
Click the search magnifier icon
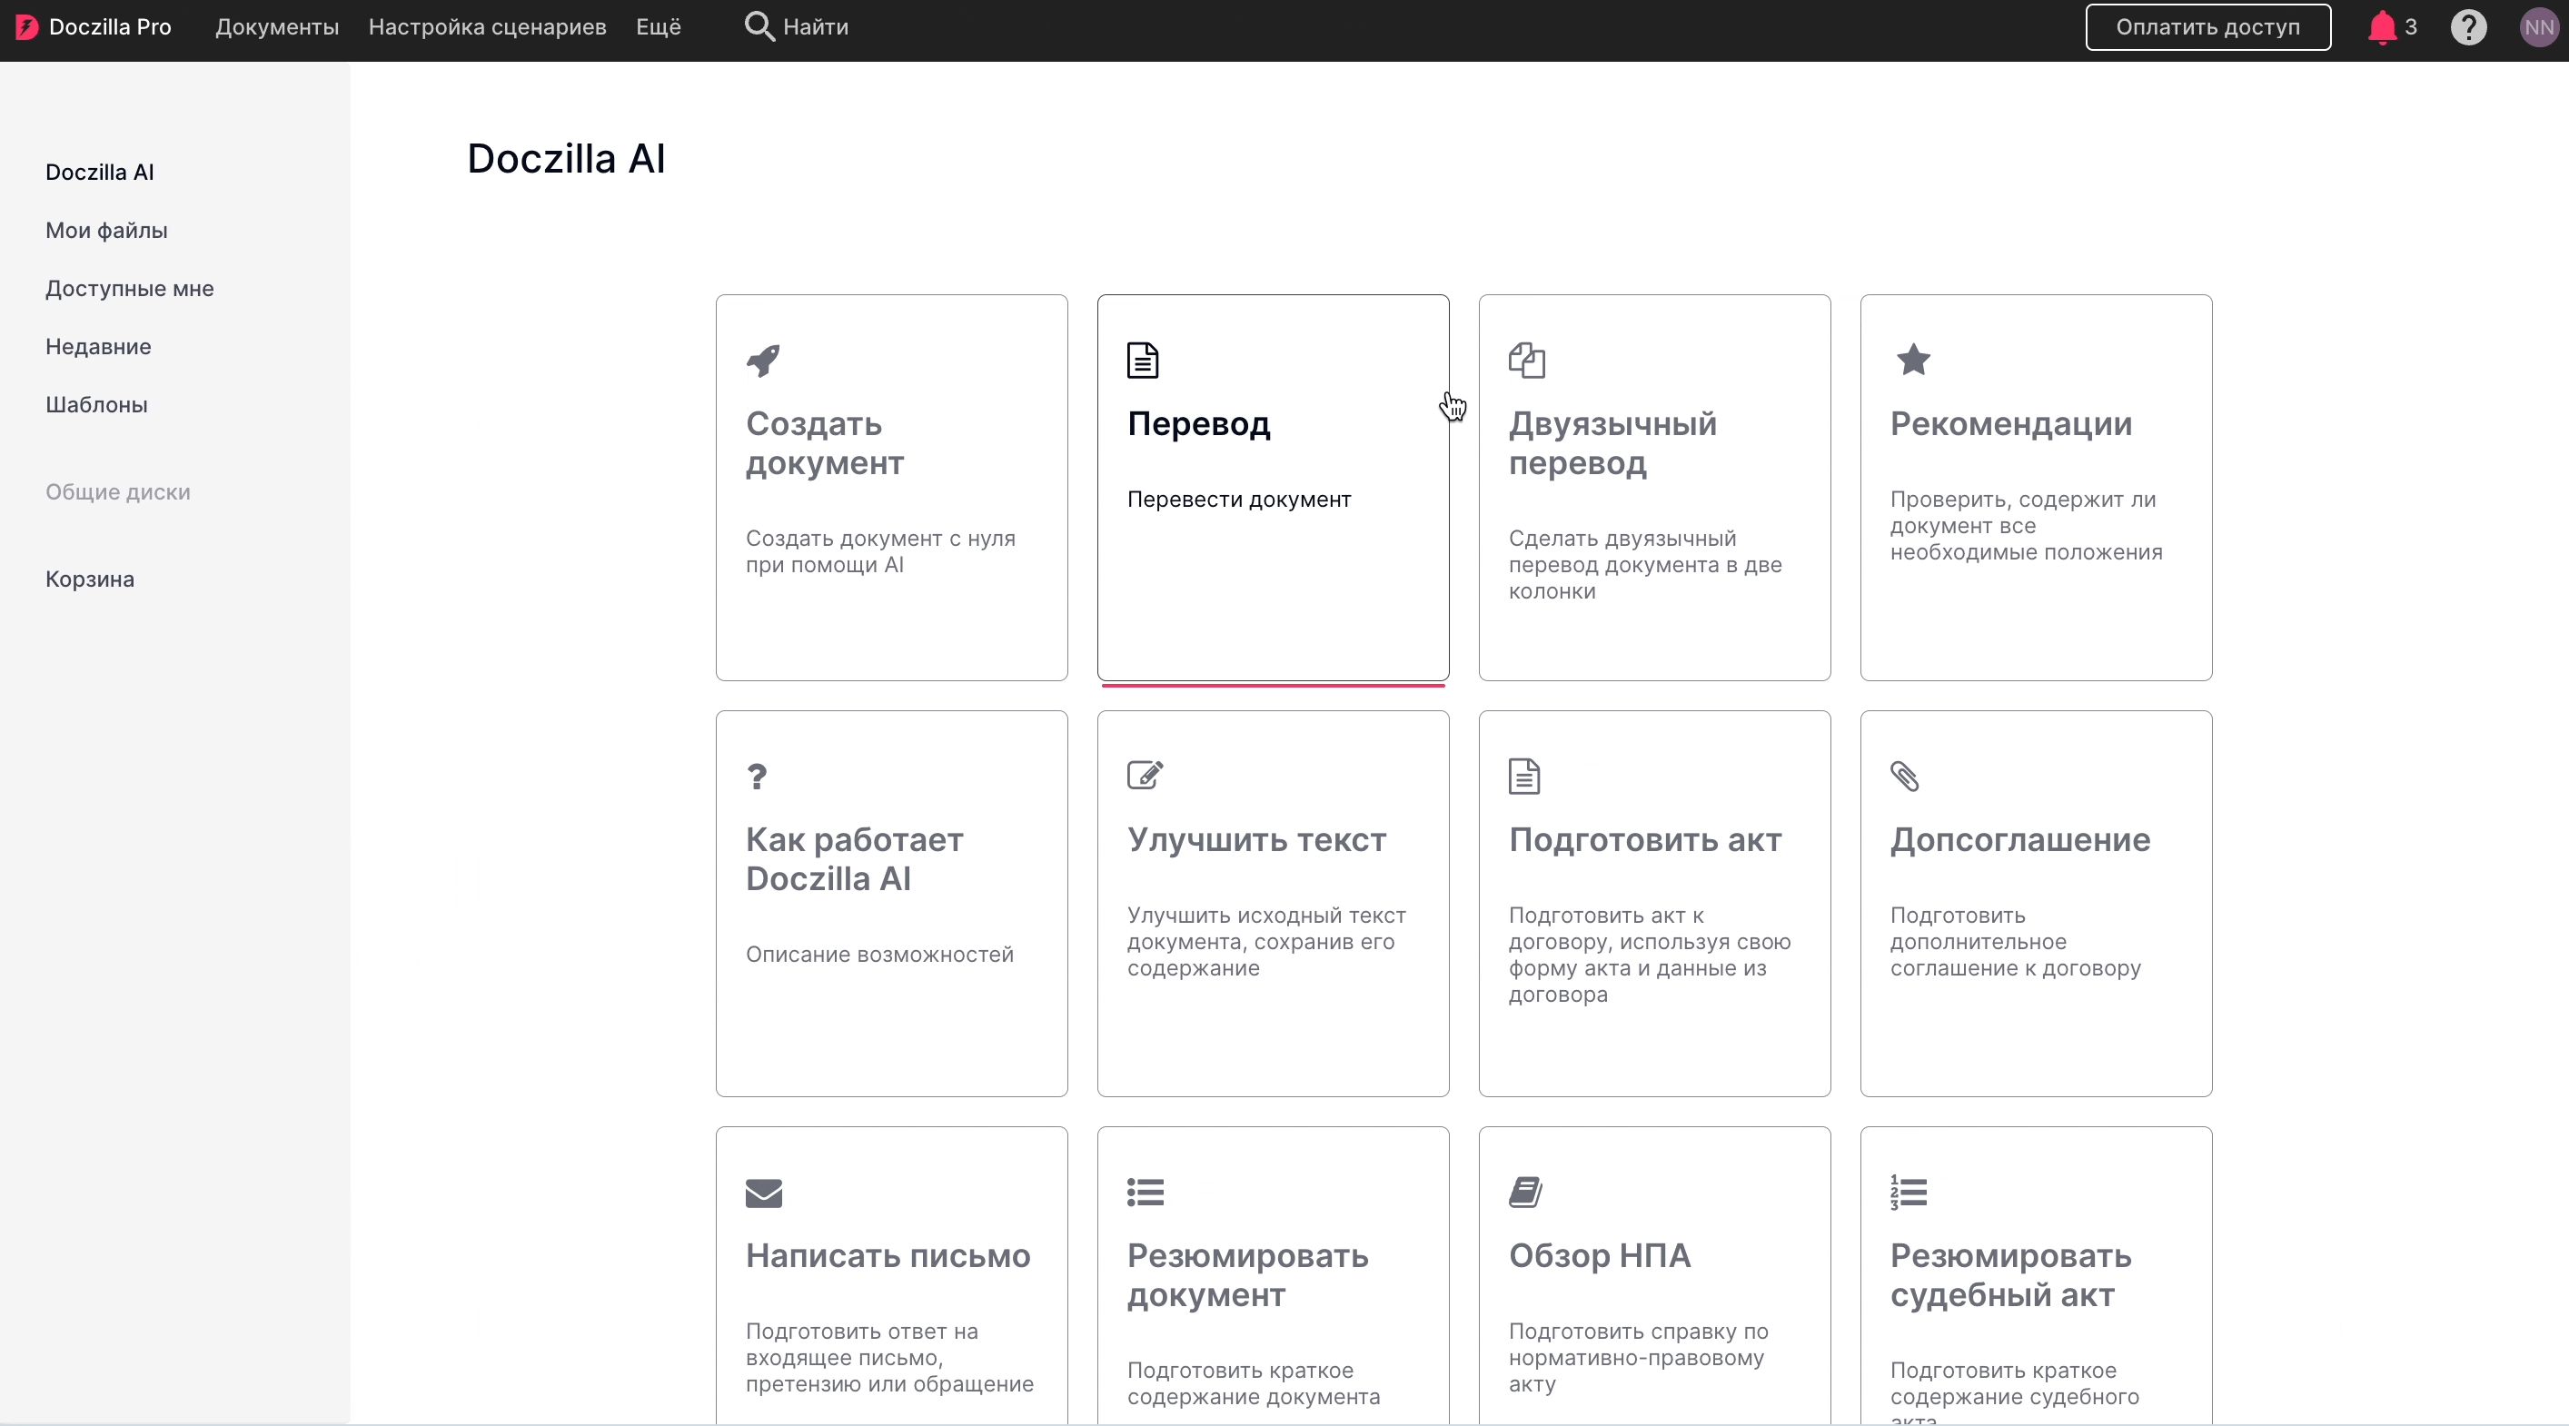tap(759, 27)
